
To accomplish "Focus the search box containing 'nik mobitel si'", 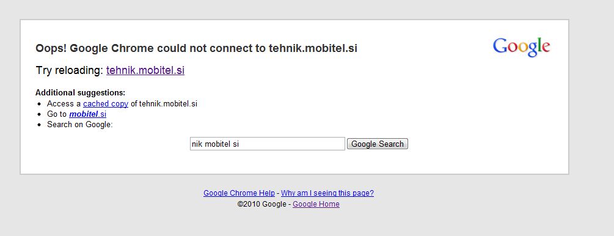I will 268,144.
